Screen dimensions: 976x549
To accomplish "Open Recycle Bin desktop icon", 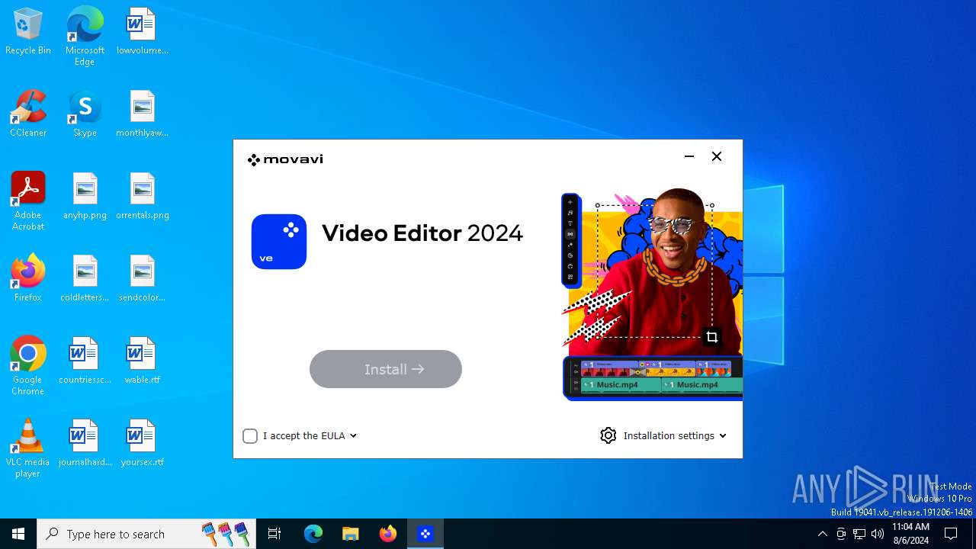I will [x=28, y=32].
